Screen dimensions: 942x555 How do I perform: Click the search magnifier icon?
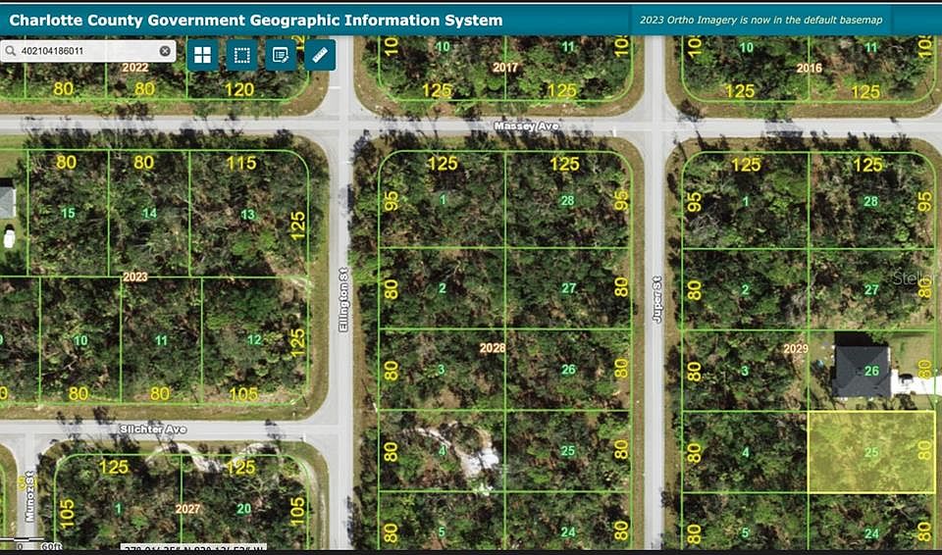tap(10, 51)
